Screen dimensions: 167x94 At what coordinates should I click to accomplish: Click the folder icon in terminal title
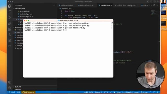pos(59,20)
